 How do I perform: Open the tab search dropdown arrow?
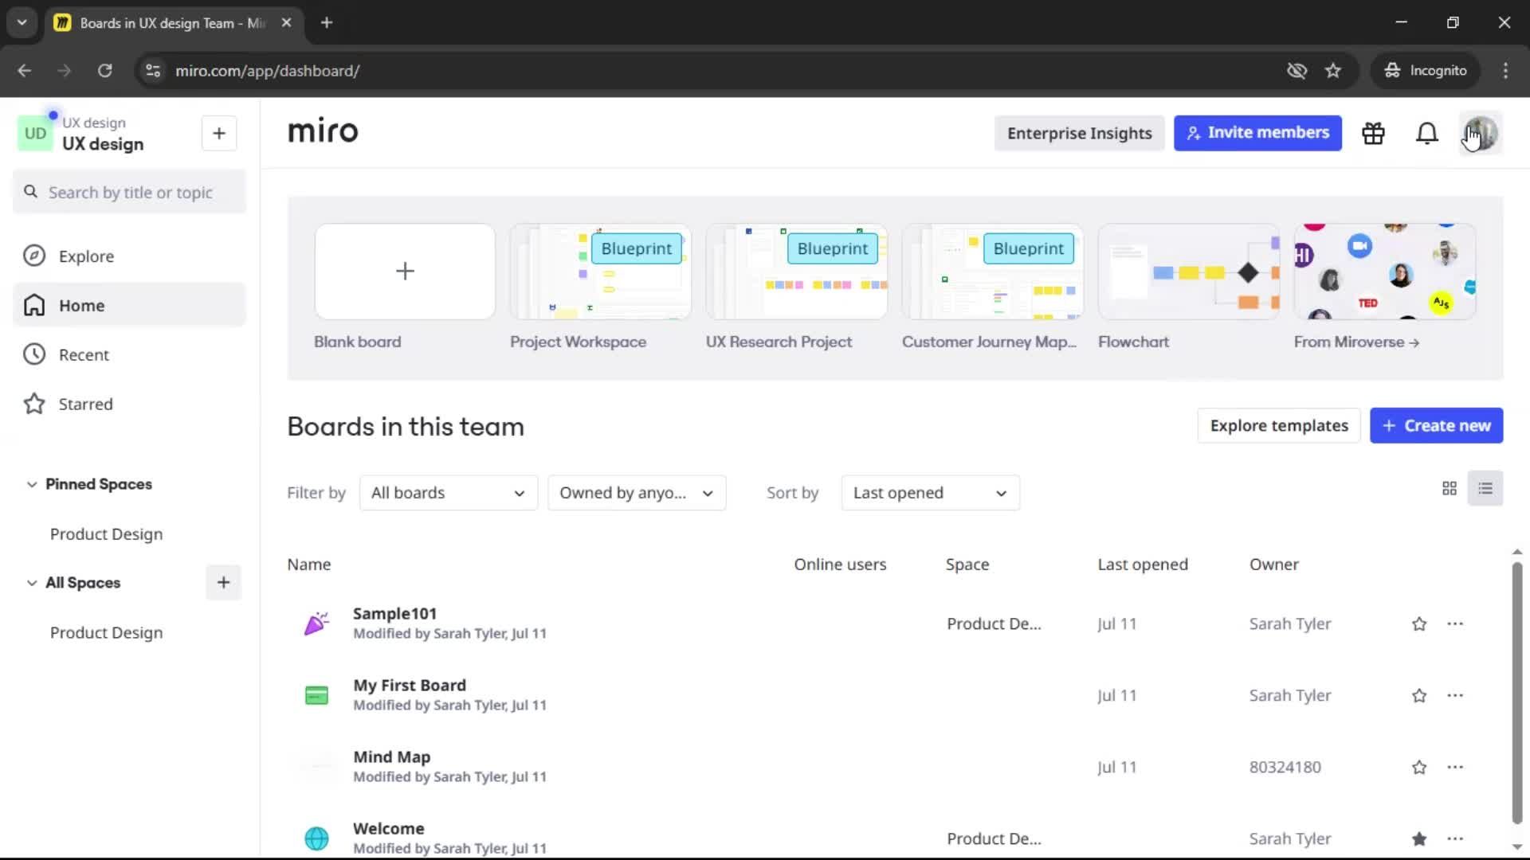pos(22,22)
